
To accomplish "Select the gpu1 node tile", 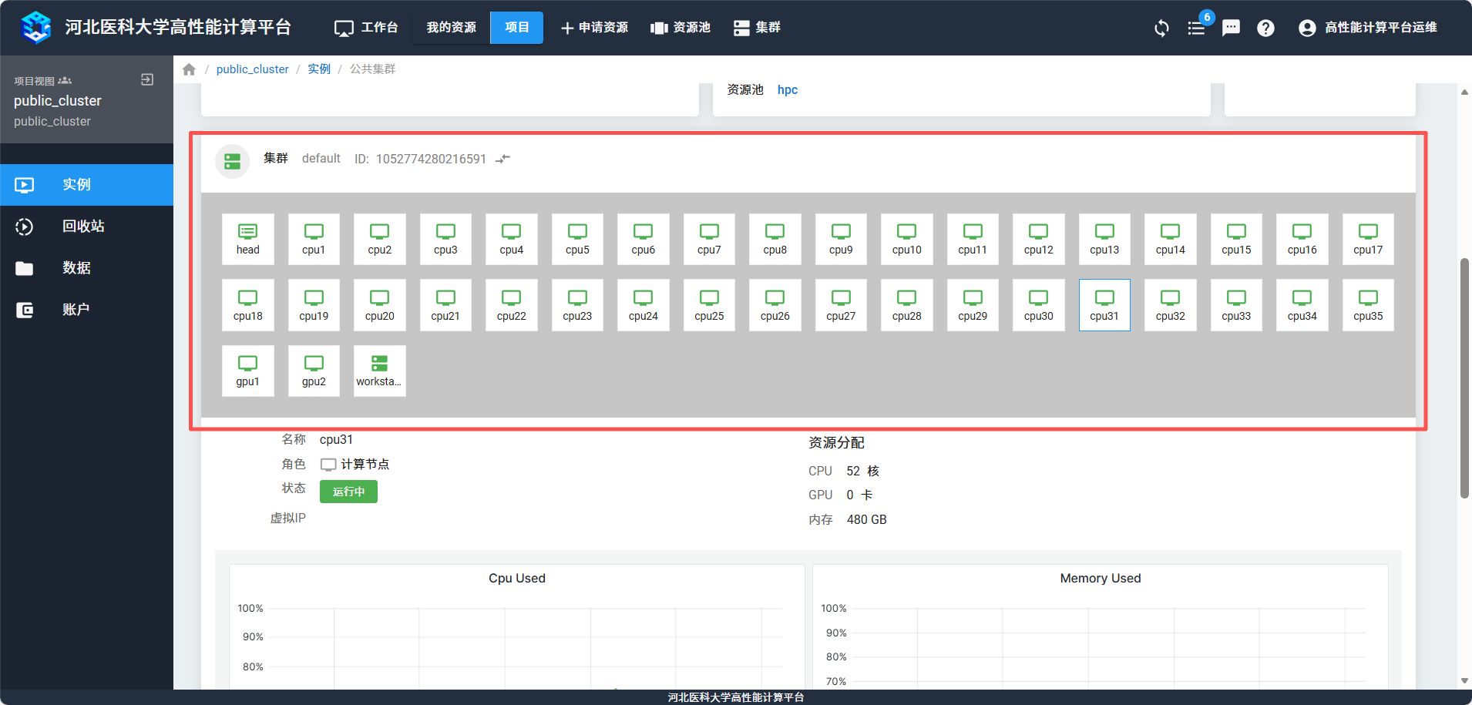I will [247, 371].
